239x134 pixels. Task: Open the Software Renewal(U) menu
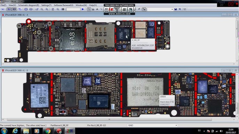coord(63,5)
